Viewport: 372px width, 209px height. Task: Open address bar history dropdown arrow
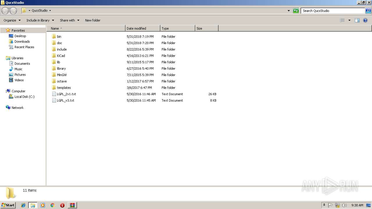289,11
